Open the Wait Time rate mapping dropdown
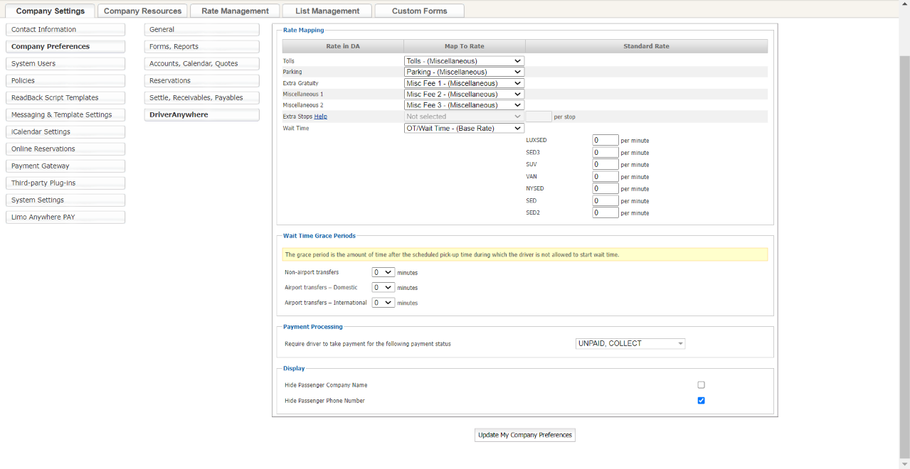The width and height of the screenshot is (910, 469). (464, 129)
